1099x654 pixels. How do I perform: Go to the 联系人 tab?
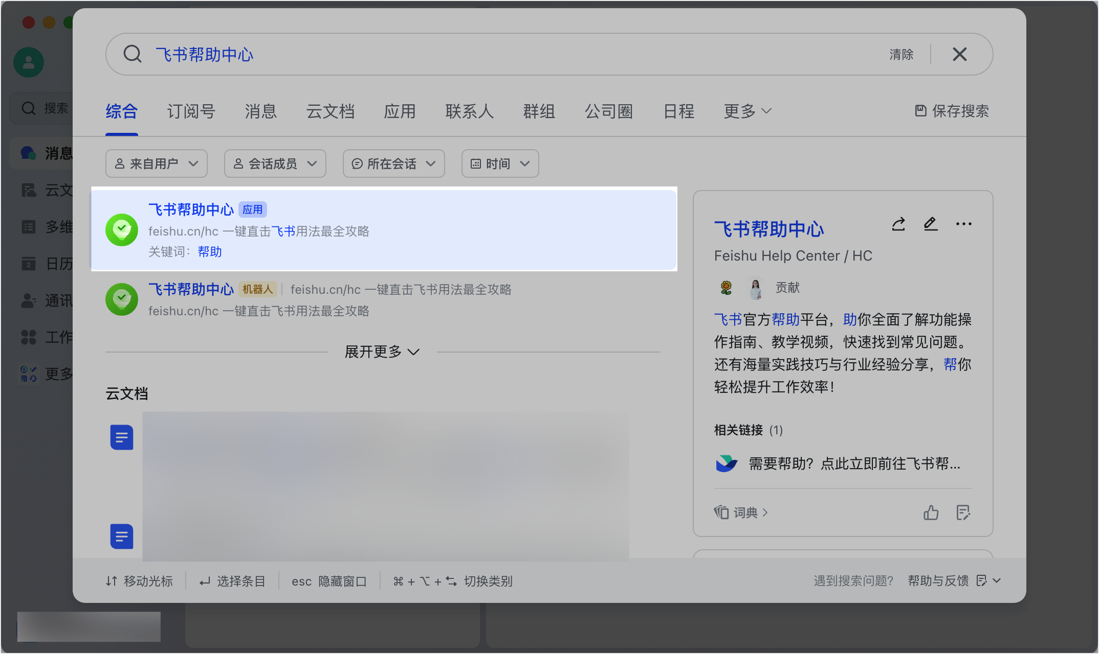tap(469, 111)
